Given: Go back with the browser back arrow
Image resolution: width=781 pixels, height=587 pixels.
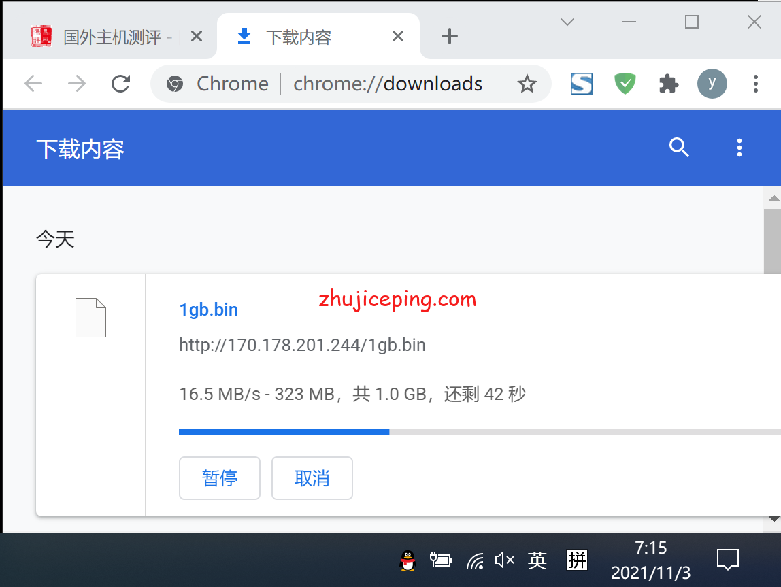Looking at the screenshot, I should pyautogui.click(x=33, y=84).
